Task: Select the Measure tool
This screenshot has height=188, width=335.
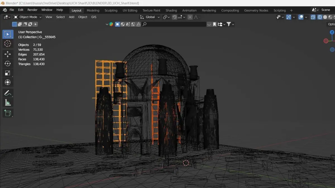Action: tap(8, 102)
